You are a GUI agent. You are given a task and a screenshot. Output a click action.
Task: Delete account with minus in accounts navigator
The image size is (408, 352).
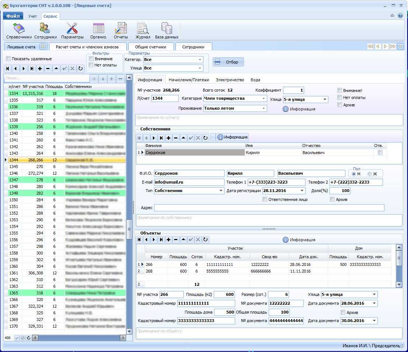[x=48, y=69]
